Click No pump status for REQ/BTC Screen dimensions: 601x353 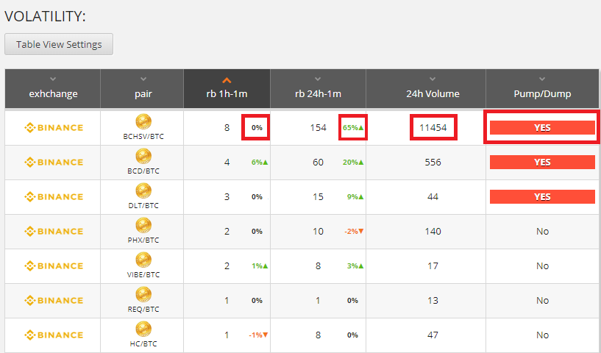point(542,300)
